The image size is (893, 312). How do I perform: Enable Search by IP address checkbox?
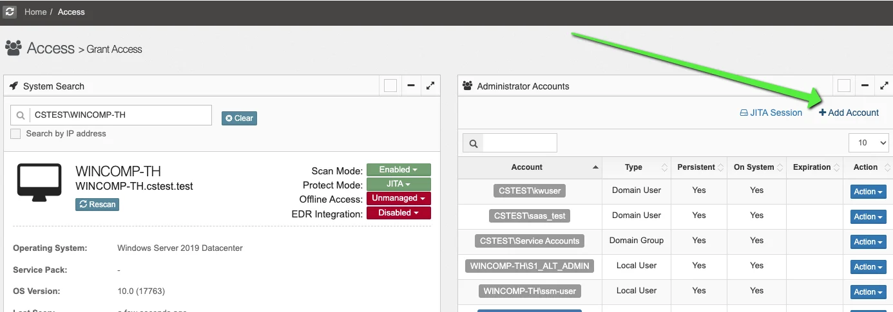point(15,134)
